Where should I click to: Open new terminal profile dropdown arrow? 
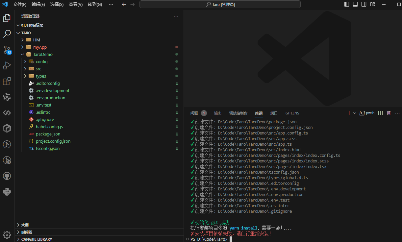[355, 113]
